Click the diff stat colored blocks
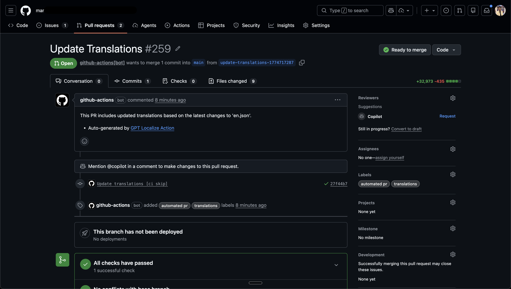Image resolution: width=511 pixels, height=289 pixels. [453, 81]
